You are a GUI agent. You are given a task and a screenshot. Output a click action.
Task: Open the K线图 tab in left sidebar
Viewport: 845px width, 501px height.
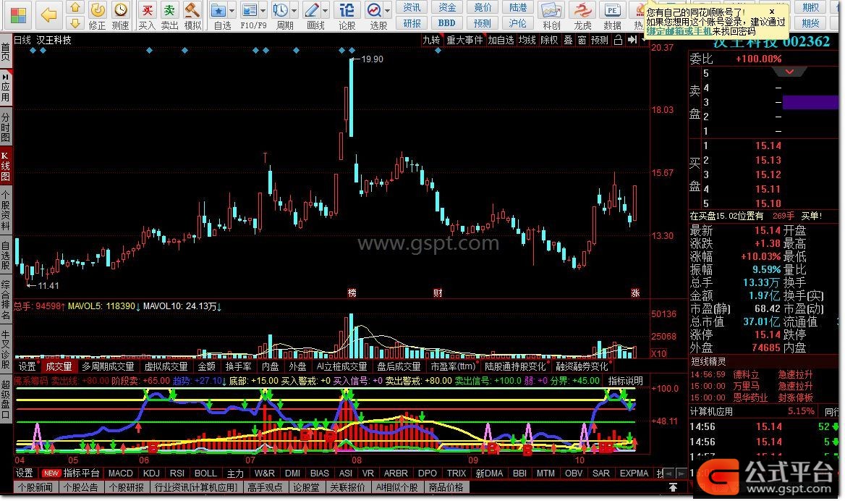6,167
